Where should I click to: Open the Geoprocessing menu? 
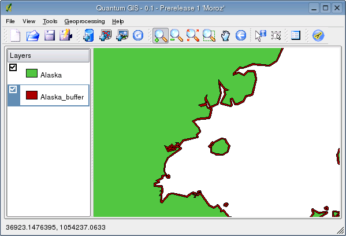click(x=84, y=21)
